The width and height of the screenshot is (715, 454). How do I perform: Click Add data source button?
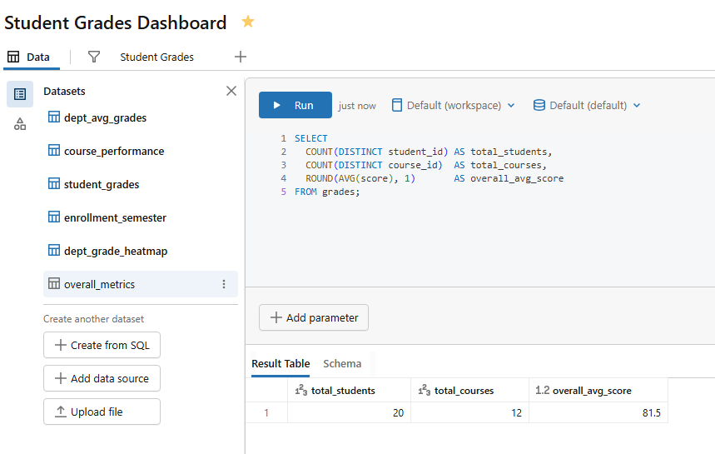coord(102,378)
